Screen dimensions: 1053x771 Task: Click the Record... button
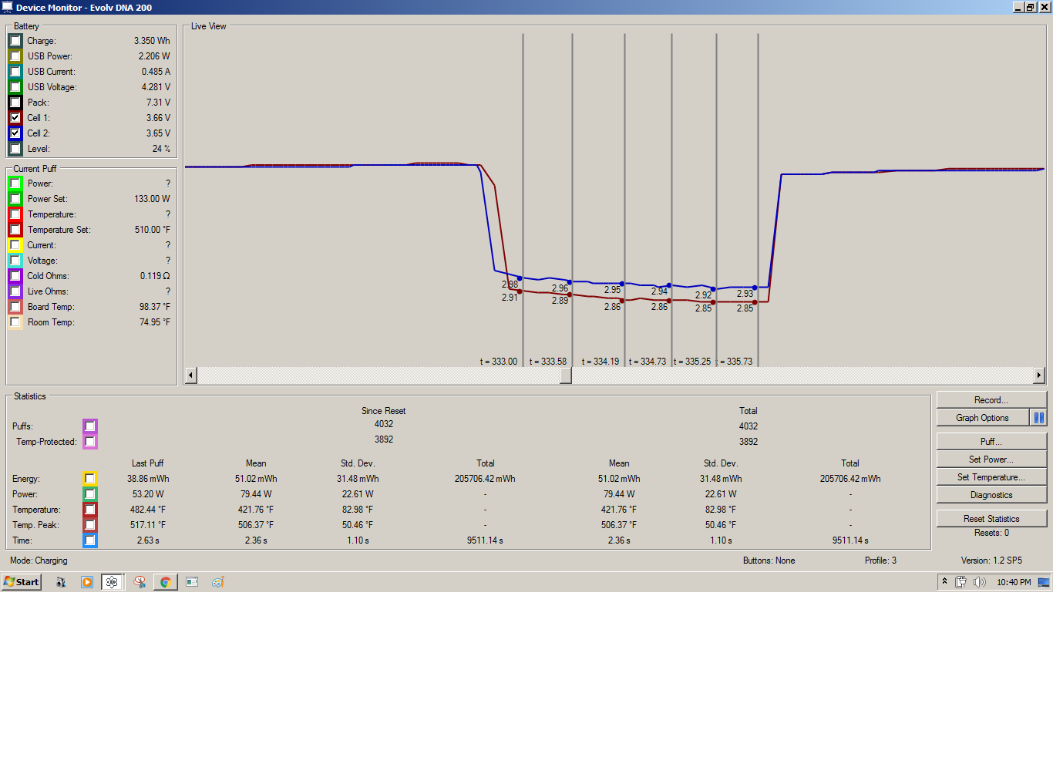(991, 400)
